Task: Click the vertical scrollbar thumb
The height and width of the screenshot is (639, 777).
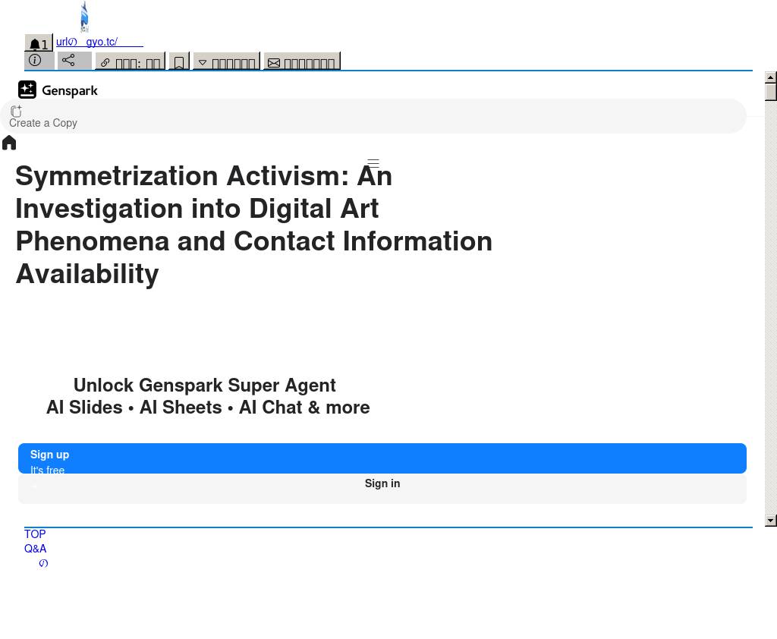Action: point(771,93)
